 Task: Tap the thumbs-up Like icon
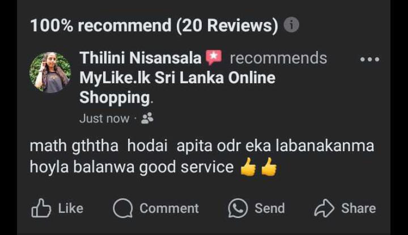tap(41, 208)
